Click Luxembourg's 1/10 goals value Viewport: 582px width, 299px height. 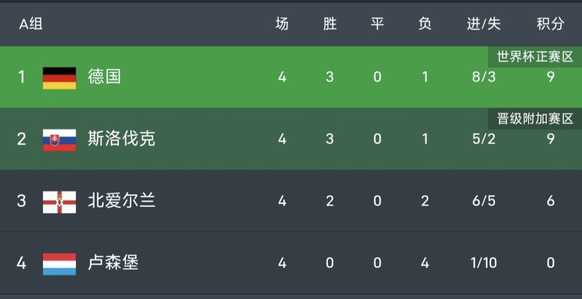point(484,263)
